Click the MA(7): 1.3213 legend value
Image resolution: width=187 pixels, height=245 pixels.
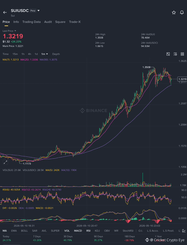(11, 60)
